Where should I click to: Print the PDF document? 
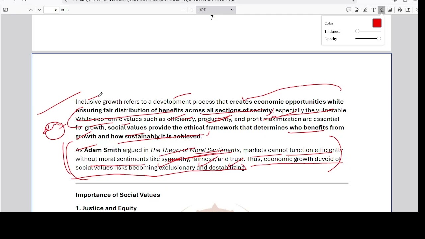400,10
